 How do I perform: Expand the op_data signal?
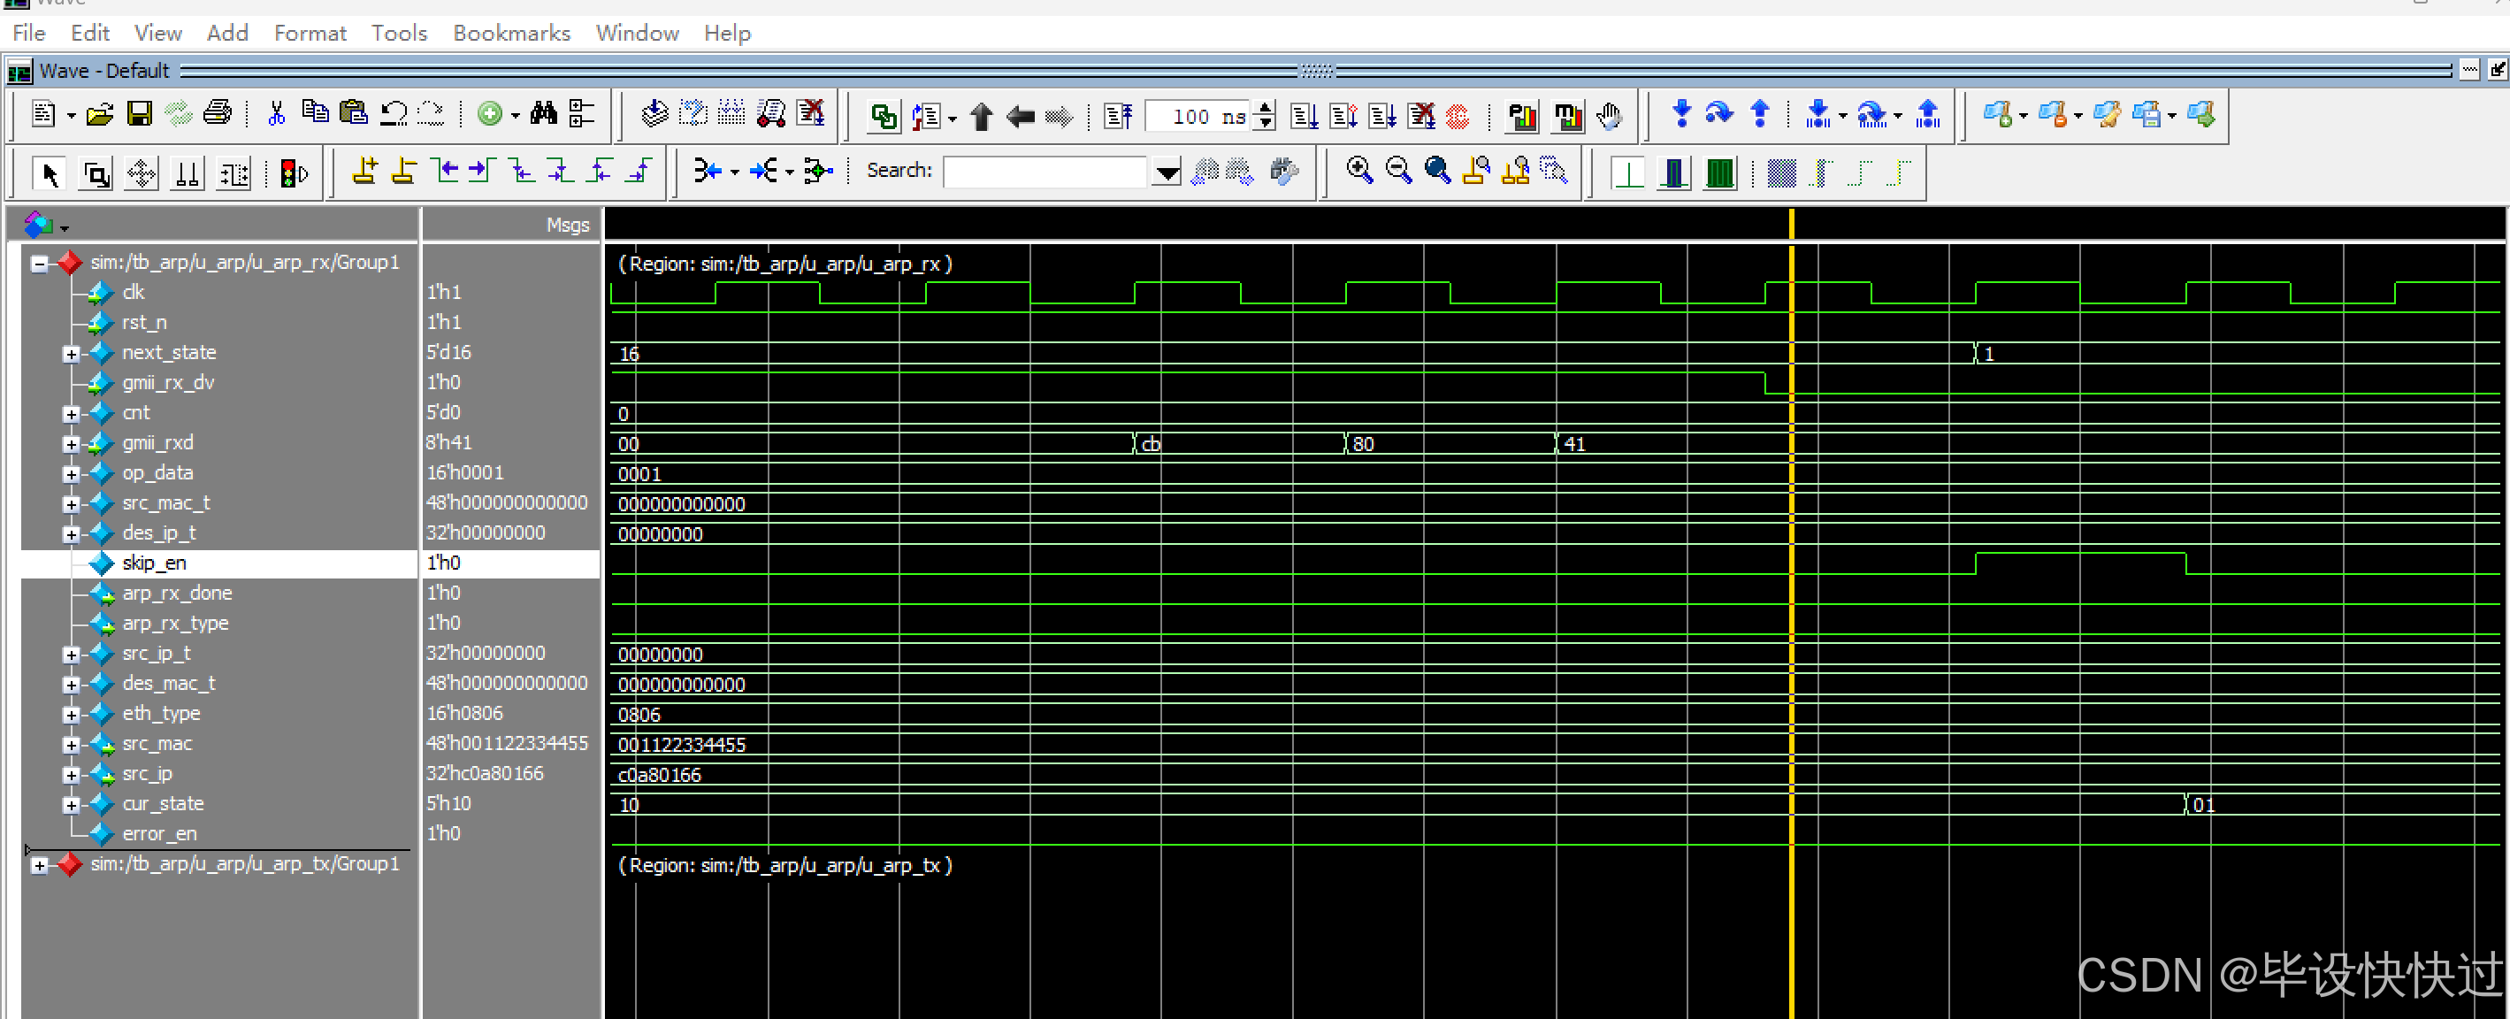[71, 474]
